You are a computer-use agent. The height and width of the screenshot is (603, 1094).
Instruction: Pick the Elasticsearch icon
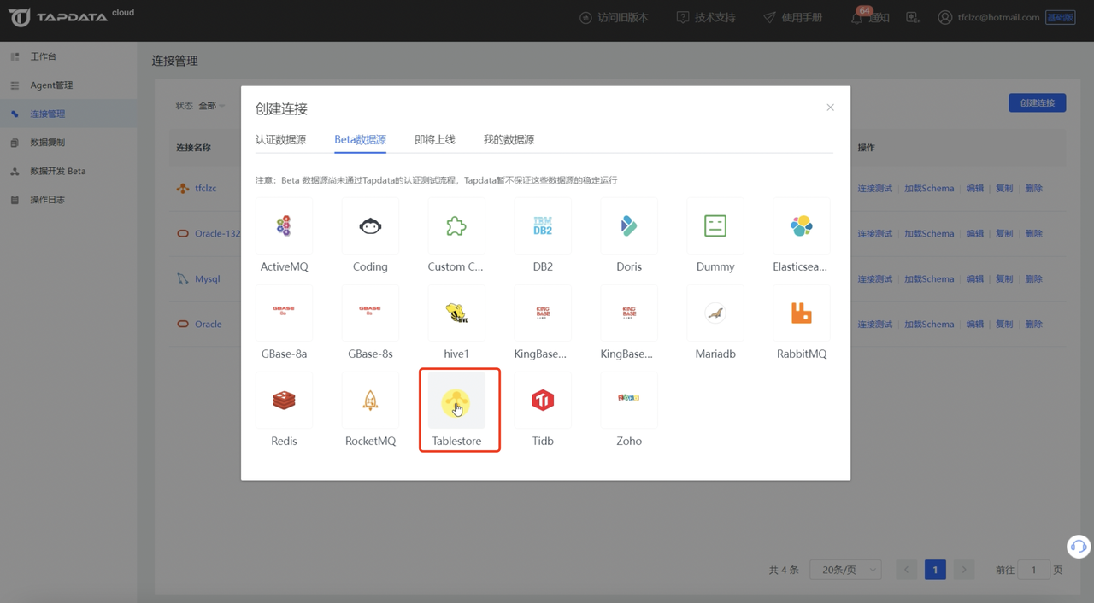(x=802, y=225)
